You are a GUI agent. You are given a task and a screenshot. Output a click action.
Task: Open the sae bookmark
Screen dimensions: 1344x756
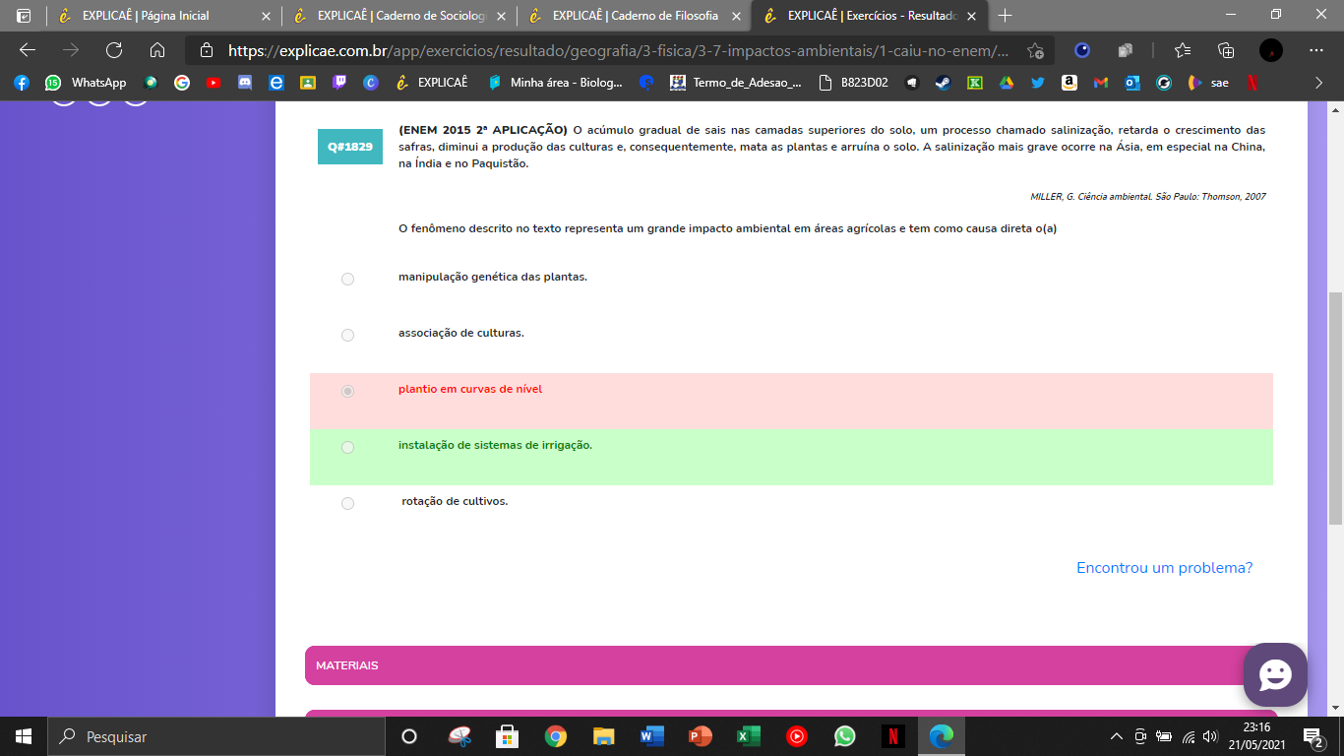[x=1208, y=83]
